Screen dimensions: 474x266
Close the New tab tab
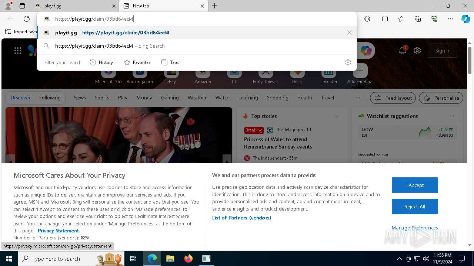coord(202,6)
